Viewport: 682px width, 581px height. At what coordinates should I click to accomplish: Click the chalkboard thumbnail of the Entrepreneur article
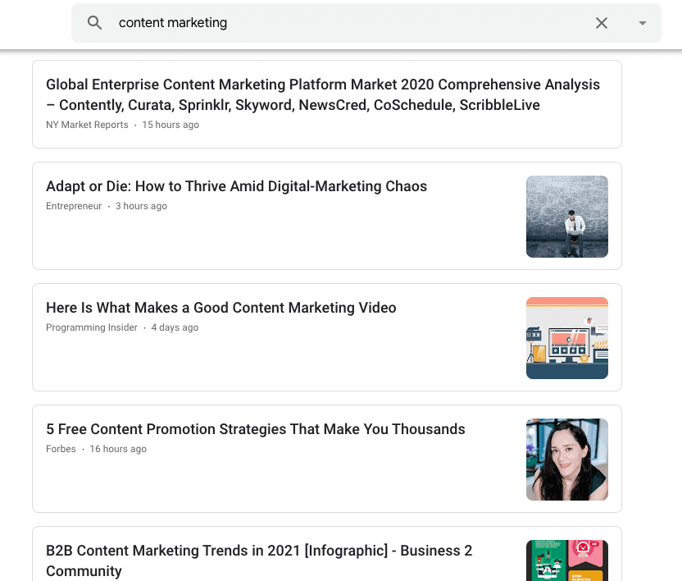click(566, 217)
